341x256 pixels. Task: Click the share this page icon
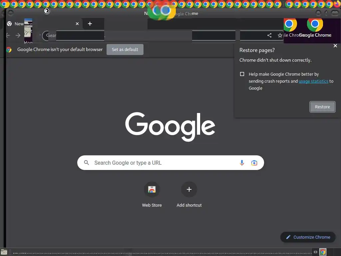269,35
